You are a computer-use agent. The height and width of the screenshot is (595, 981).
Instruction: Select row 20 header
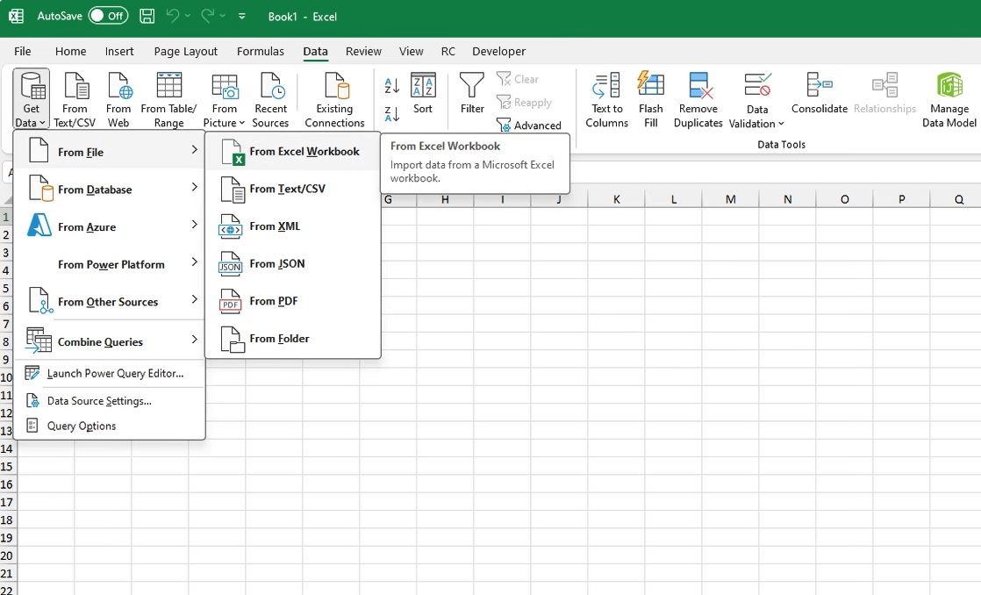7,556
